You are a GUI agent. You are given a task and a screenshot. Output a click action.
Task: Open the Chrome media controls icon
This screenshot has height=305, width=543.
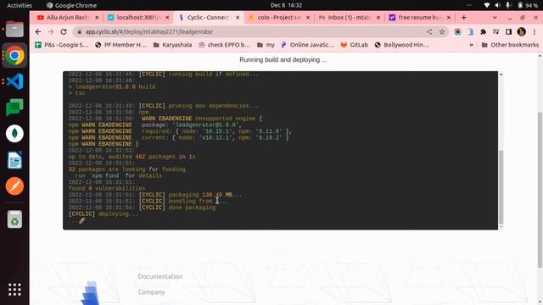click(495, 32)
